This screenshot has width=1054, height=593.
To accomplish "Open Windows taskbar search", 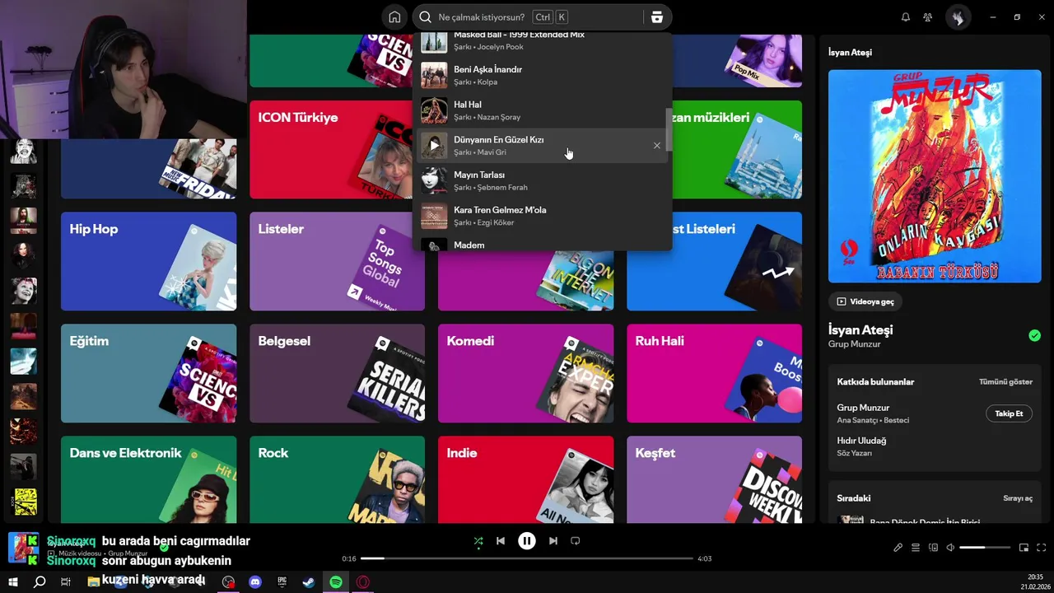I will pyautogui.click(x=40, y=582).
